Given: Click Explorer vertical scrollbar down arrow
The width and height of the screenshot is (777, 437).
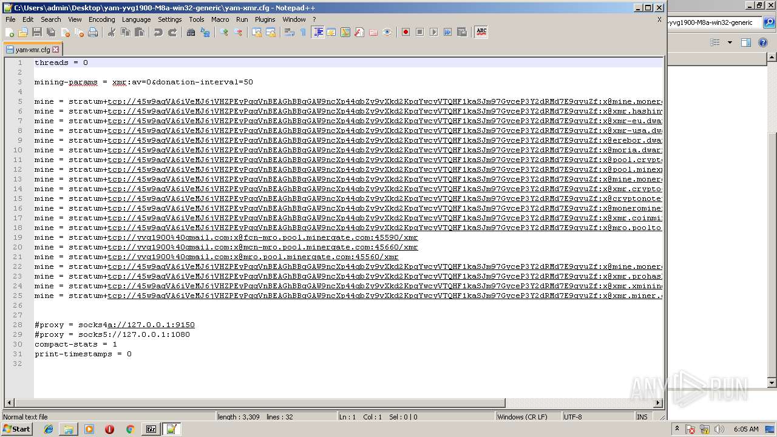Looking at the screenshot, I should (772, 383).
